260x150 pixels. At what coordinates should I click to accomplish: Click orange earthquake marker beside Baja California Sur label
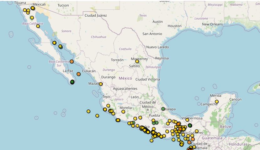pyautogui.click(x=72, y=62)
